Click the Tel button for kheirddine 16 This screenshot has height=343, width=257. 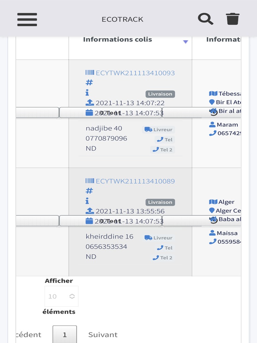point(165,248)
